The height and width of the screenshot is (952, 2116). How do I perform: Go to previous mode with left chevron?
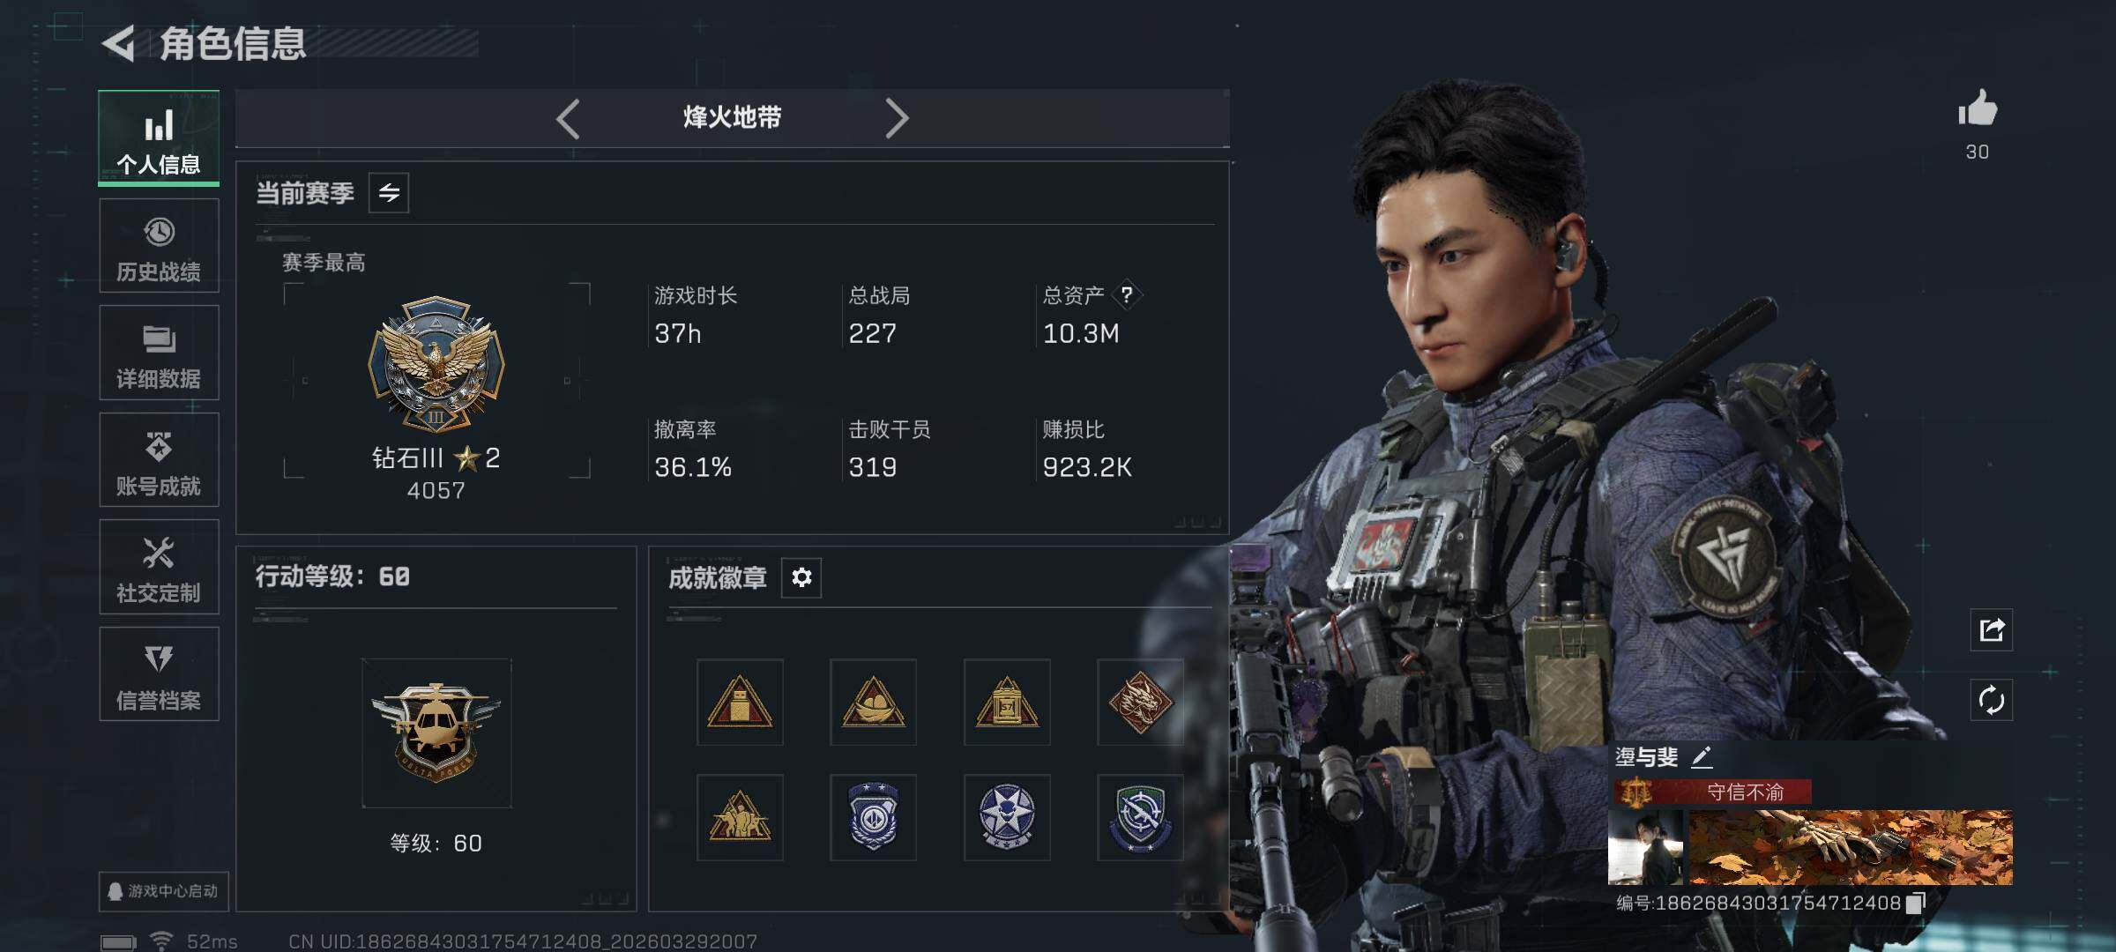(569, 118)
